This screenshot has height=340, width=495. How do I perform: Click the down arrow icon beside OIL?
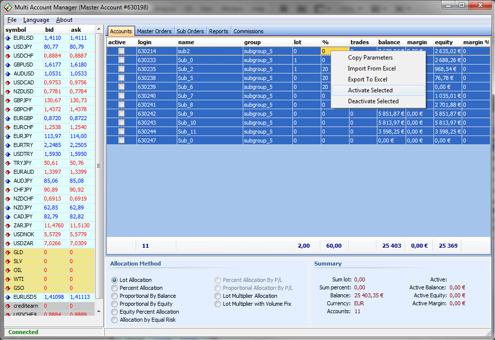(x=8, y=270)
